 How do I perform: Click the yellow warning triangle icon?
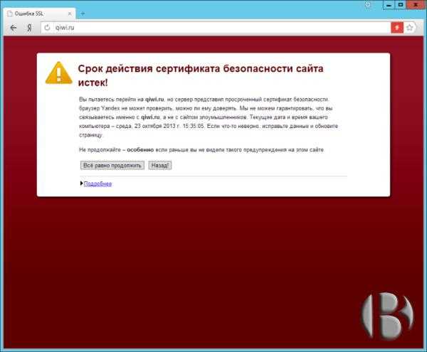59,73
